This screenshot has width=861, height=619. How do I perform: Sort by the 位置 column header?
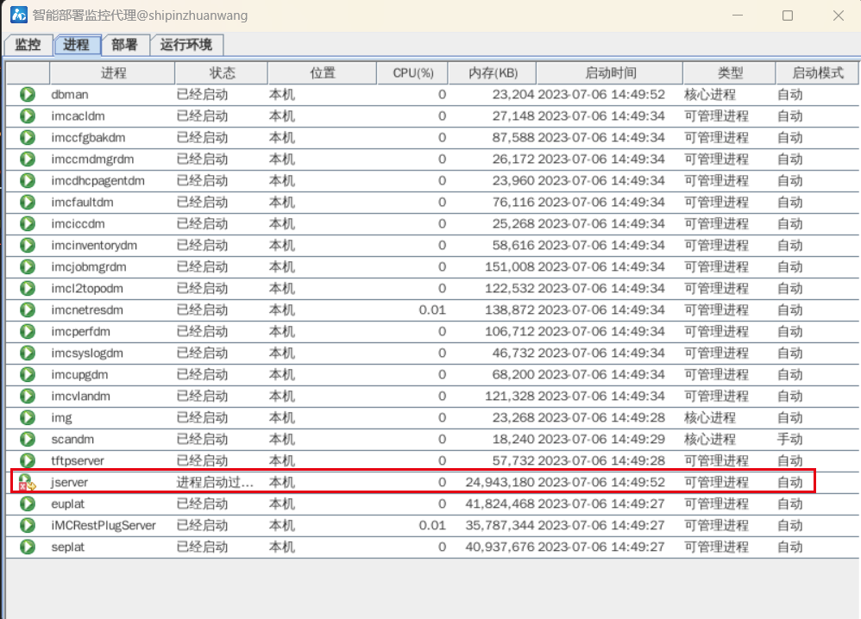click(x=323, y=73)
